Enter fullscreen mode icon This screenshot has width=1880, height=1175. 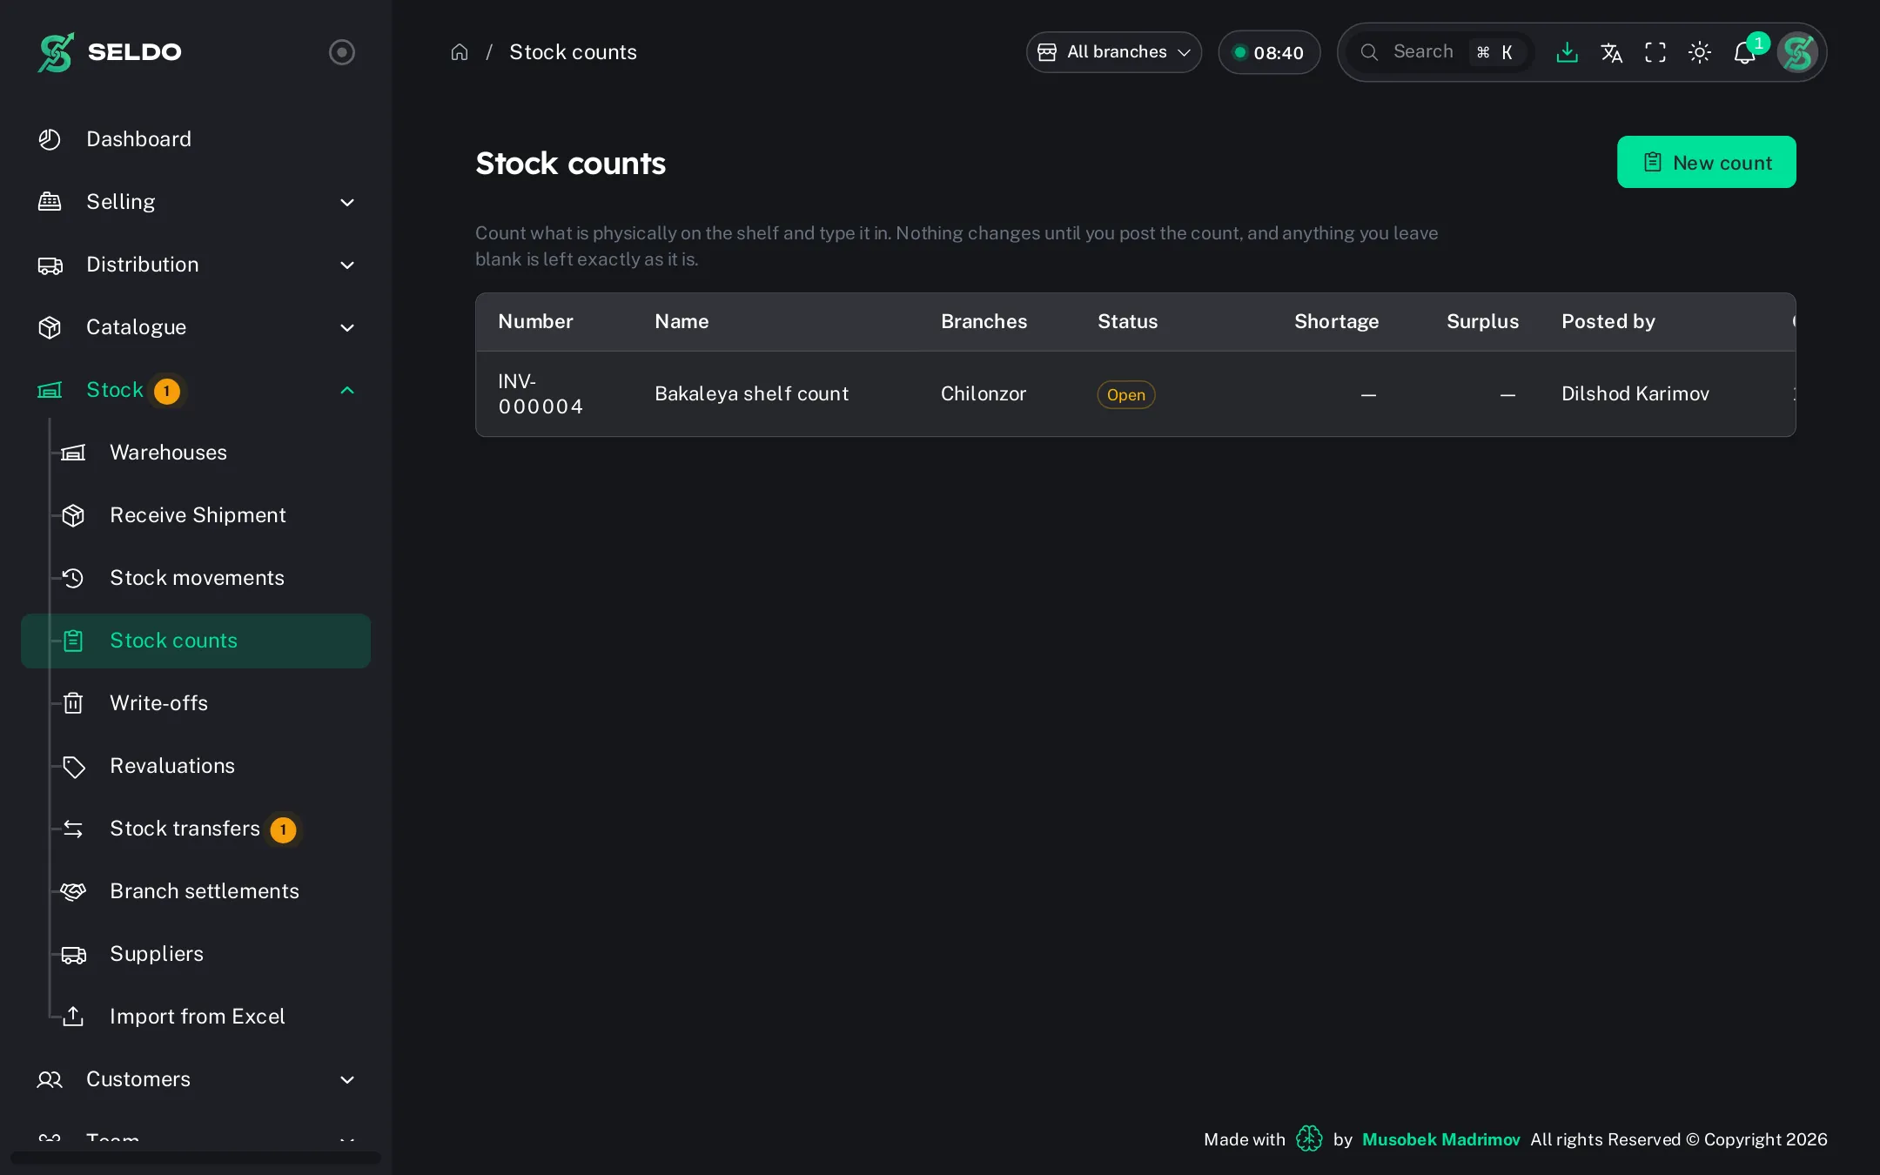click(1655, 52)
